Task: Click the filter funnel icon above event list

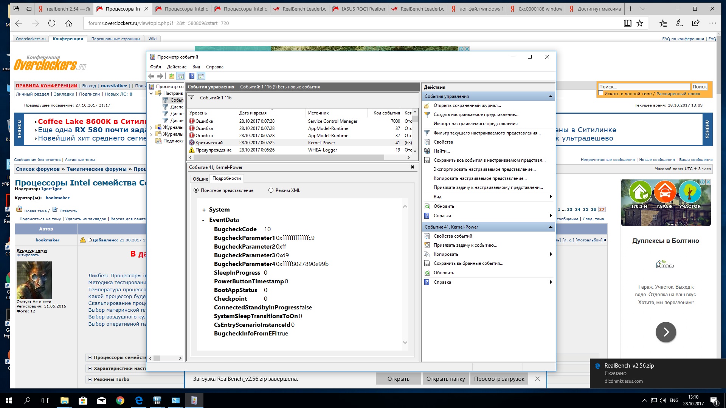Action: pos(192,98)
